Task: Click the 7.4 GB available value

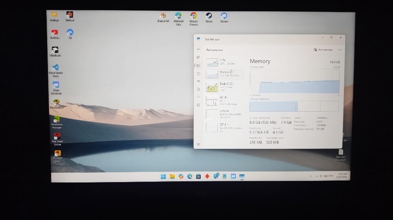Action: click(286, 123)
